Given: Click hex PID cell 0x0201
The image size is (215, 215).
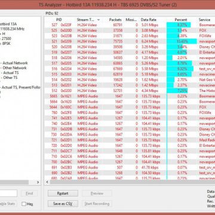Looking at the screenshot, I should (66, 85).
